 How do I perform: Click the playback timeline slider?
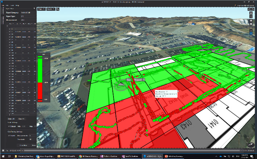pyautogui.click(x=132, y=151)
